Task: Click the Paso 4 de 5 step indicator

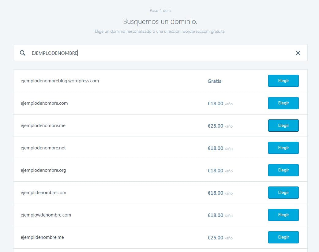Action: (x=160, y=10)
